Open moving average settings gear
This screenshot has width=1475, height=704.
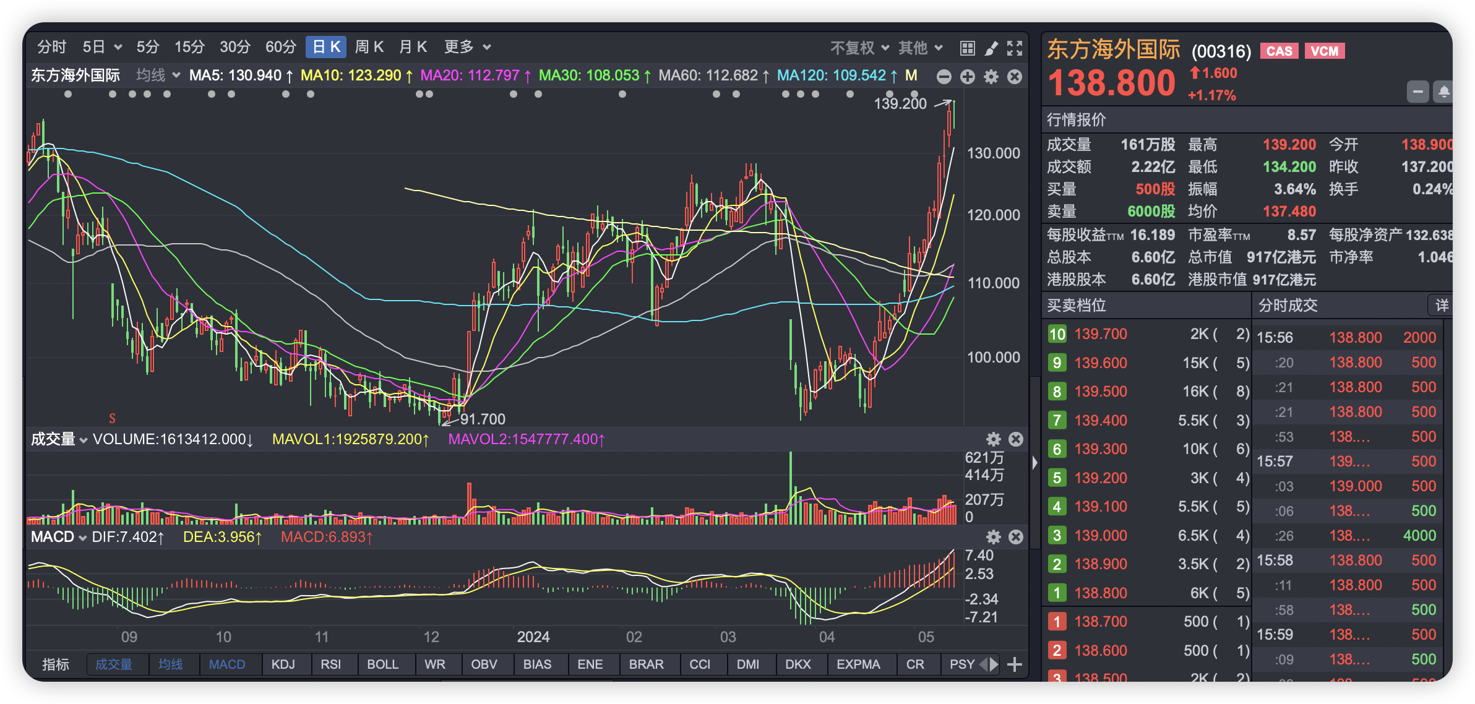991,76
